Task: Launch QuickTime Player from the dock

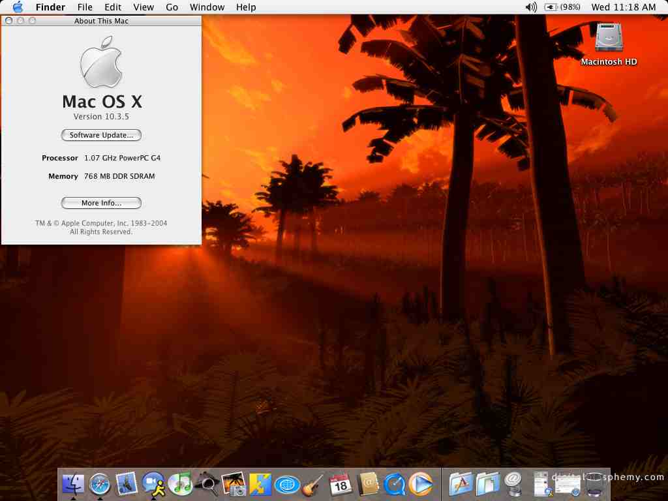Action: tap(394, 485)
